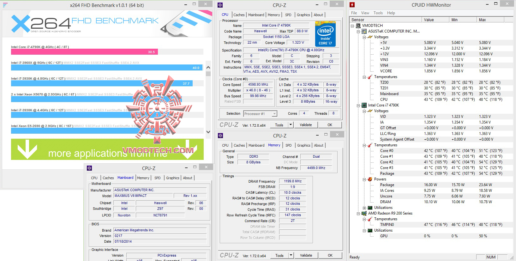Click the Powers flame icon in HWMonitor
Screen dimensions: 516x261
click(370, 179)
